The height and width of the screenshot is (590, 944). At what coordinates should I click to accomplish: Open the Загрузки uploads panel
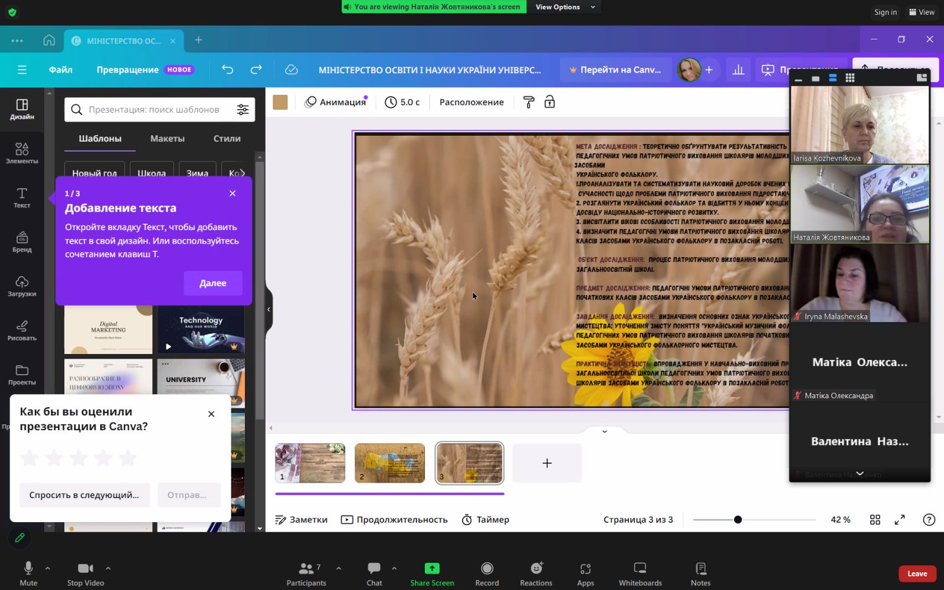(x=22, y=286)
